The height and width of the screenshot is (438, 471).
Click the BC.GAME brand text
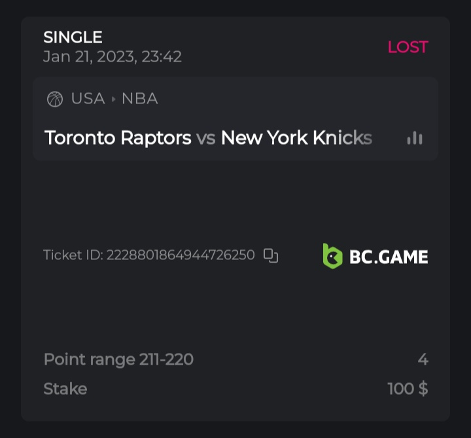tap(389, 257)
